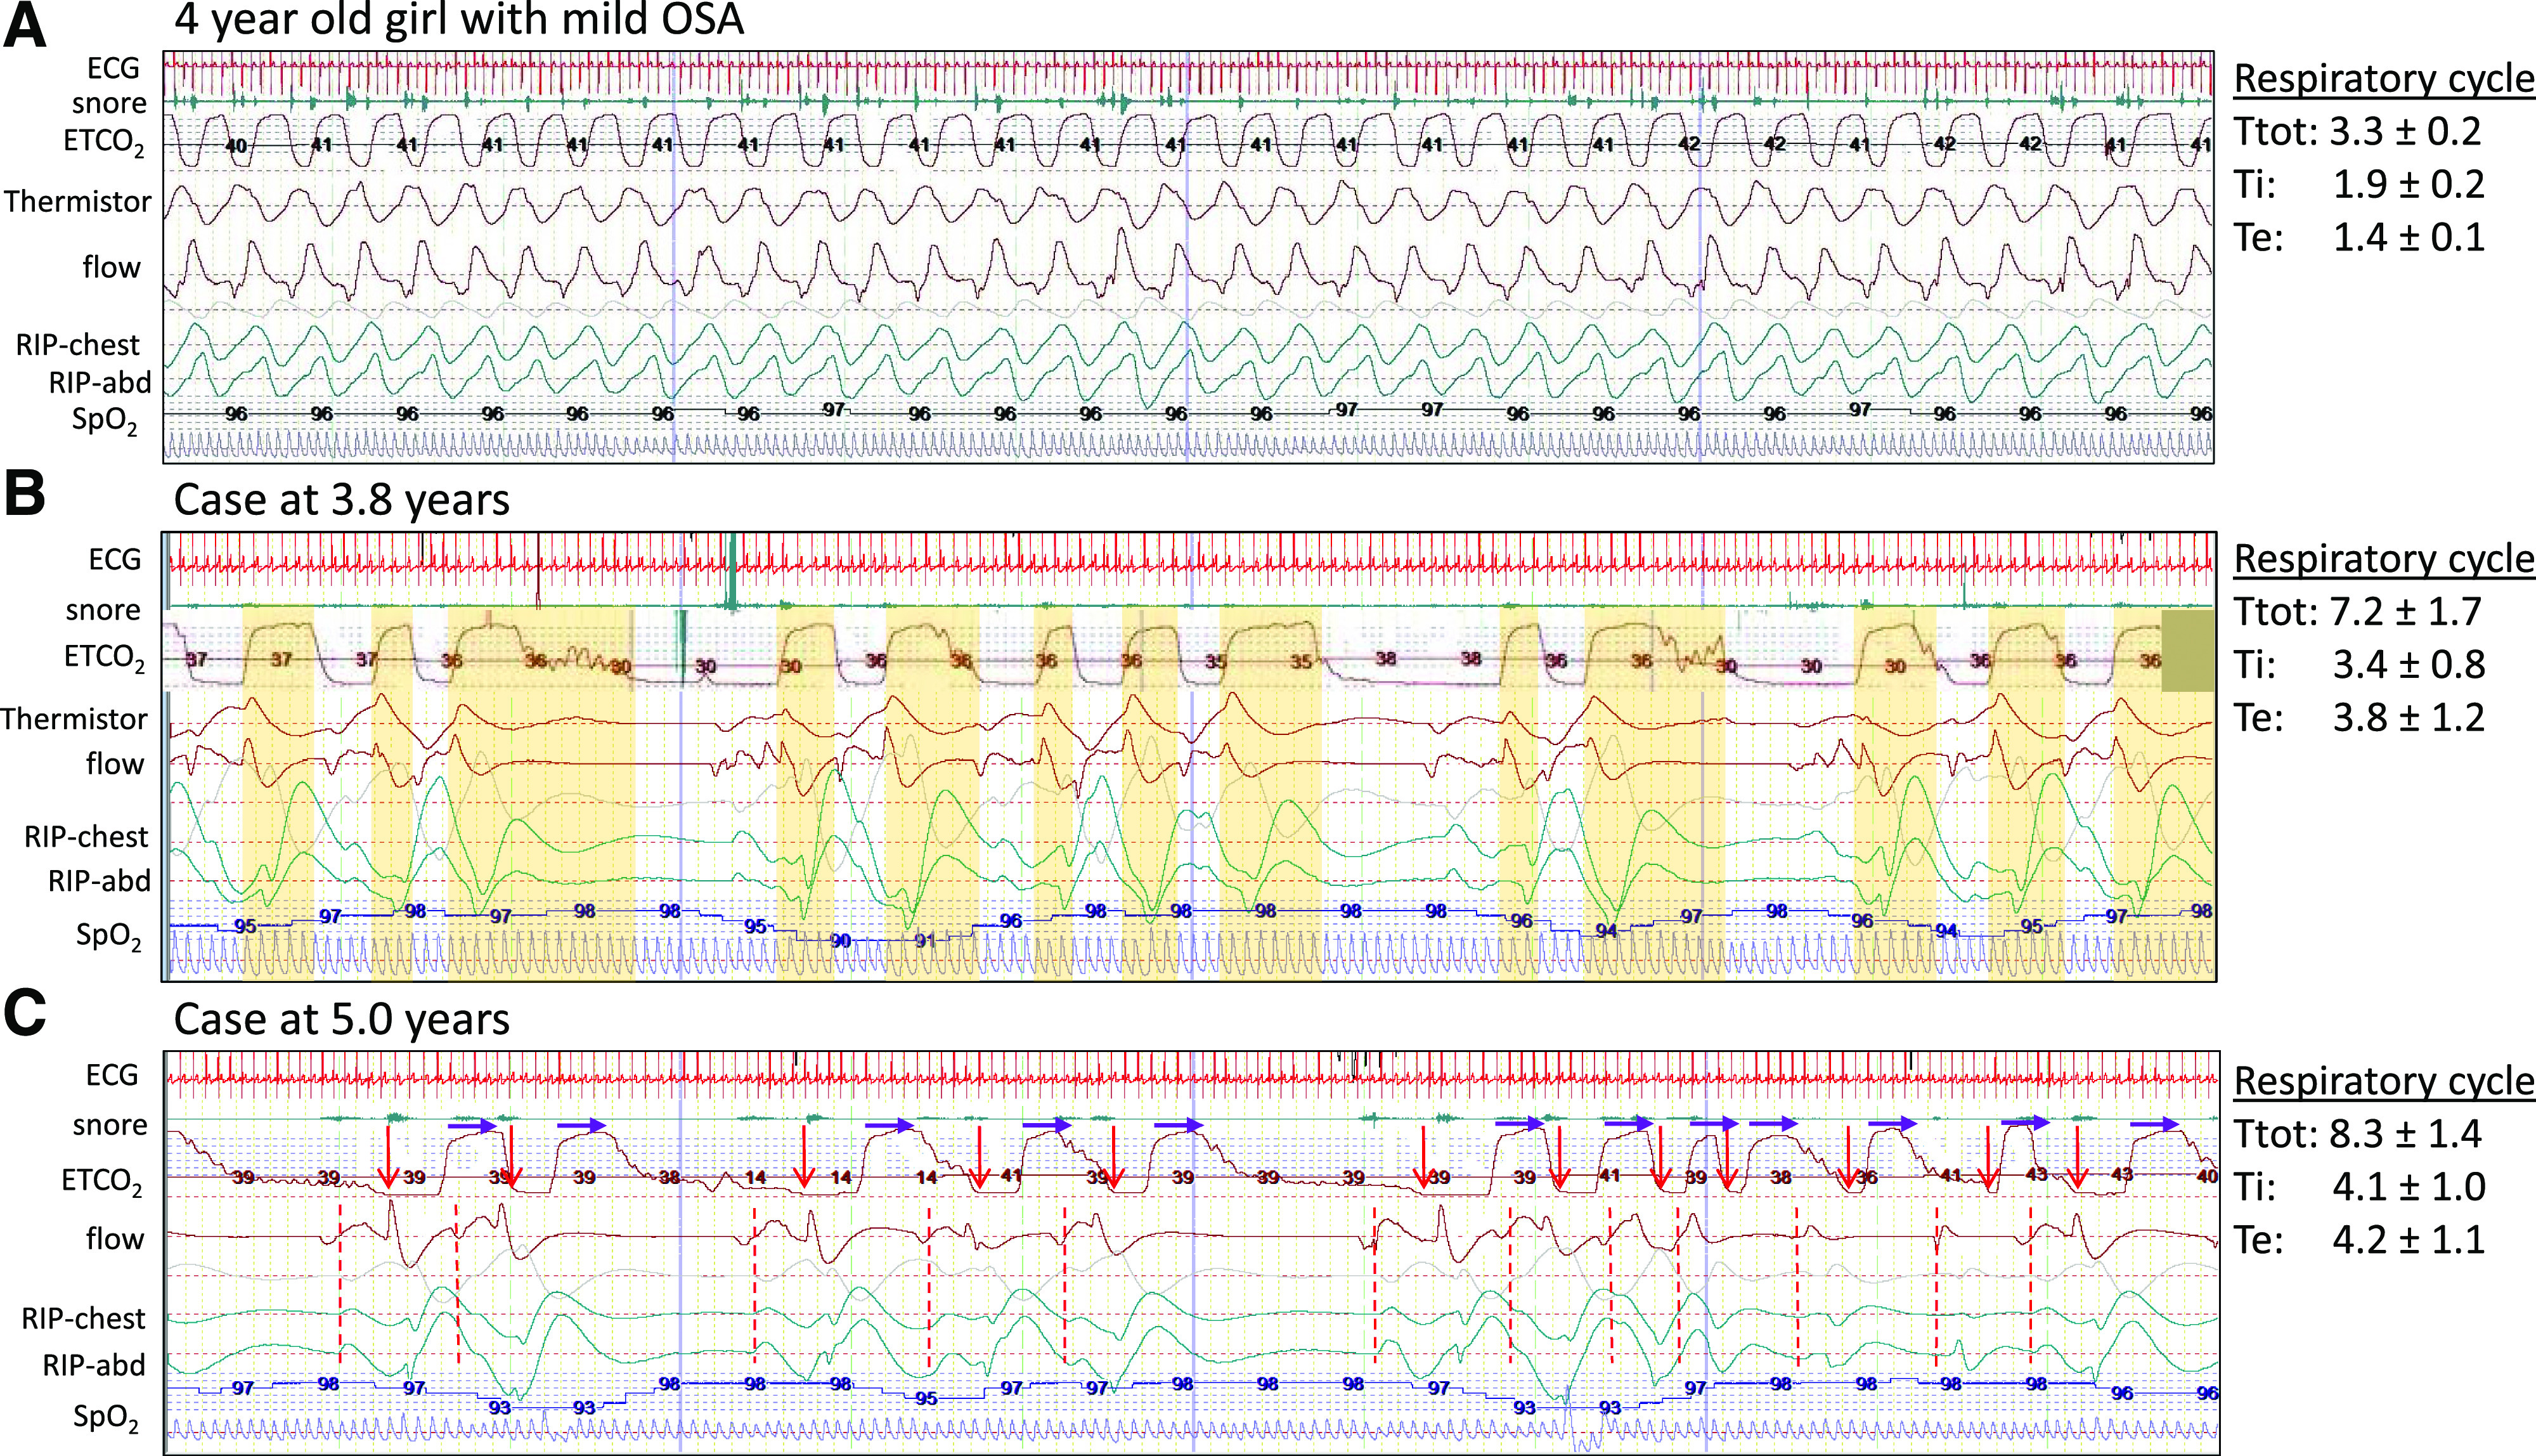Click the ETCO2 value 40 in panel A

tap(236, 146)
